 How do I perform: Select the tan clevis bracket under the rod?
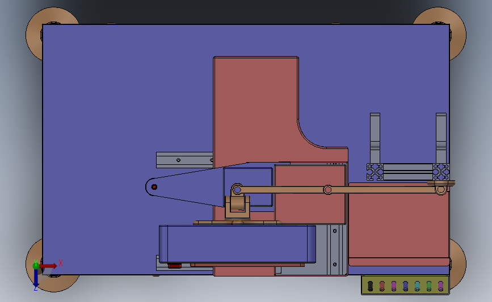coord(238,206)
